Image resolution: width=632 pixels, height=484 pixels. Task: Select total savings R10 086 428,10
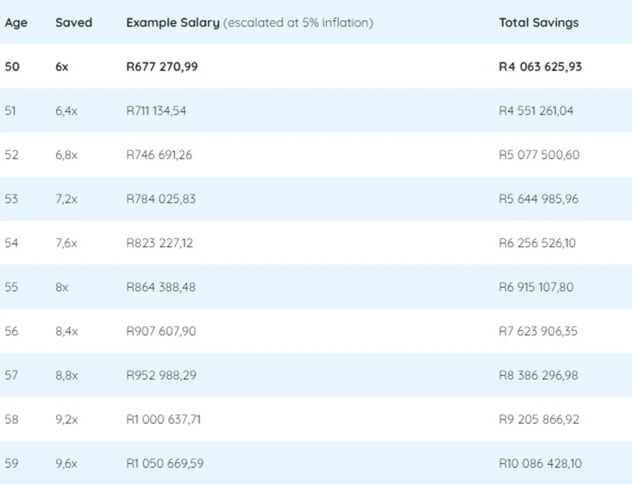[x=540, y=463]
